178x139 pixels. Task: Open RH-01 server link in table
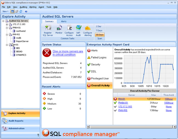(x=122, y=99)
